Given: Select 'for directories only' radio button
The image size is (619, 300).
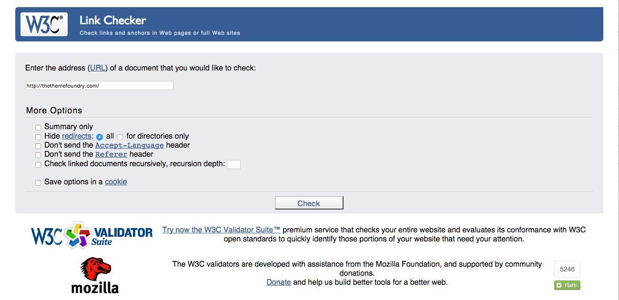Looking at the screenshot, I should tap(120, 137).
